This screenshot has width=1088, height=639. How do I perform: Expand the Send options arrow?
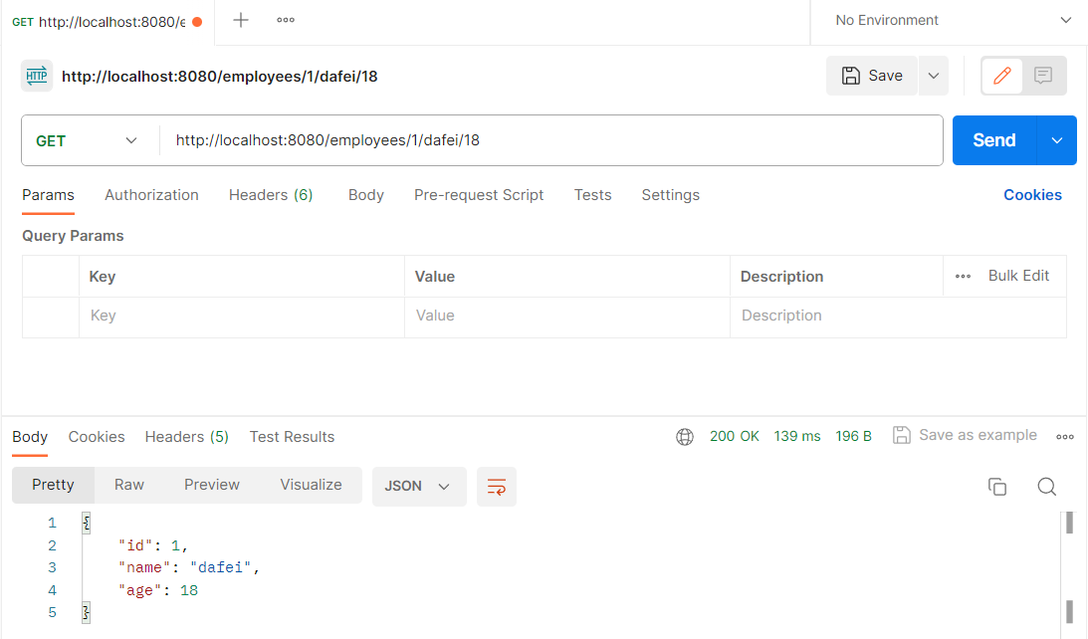coord(1057,140)
